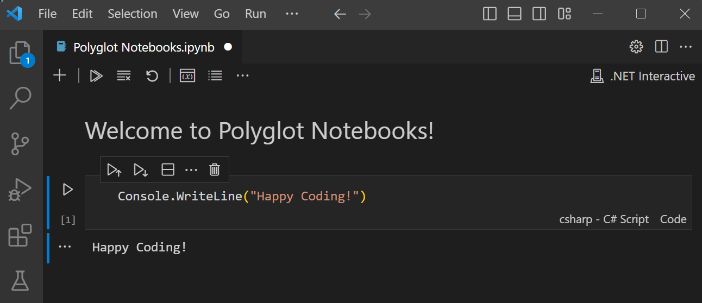This screenshot has width=702, height=303.
Task: Expand the hidden menu bar items ellipsis
Action: [x=292, y=14]
